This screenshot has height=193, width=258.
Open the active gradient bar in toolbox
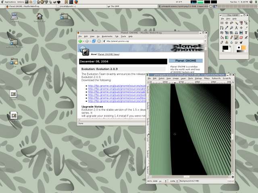click(x=241, y=51)
